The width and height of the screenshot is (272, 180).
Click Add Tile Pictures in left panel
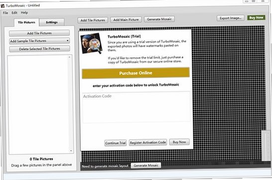tap(39, 33)
